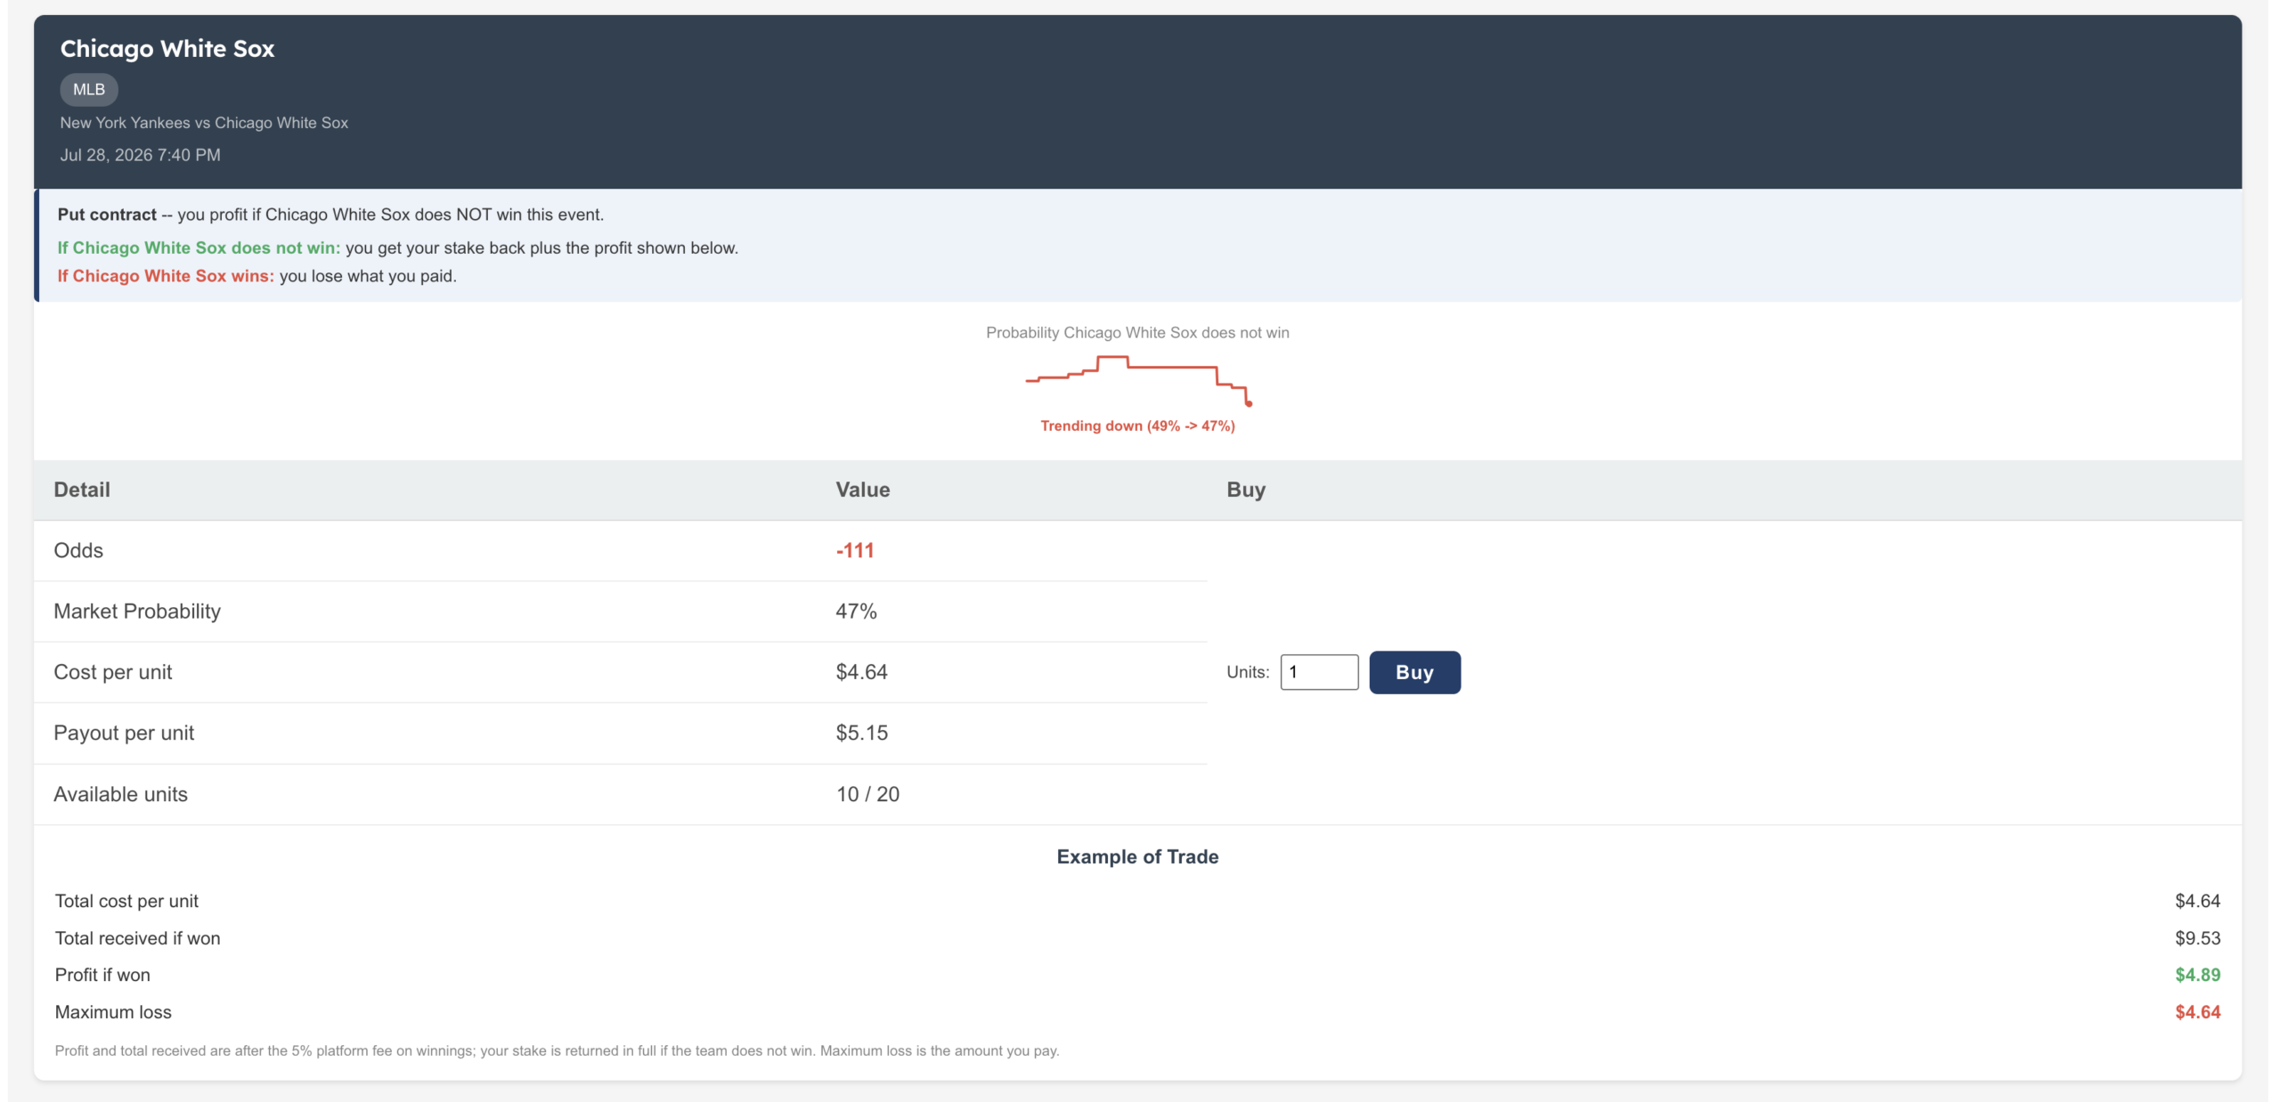Click the Detail column header
The image size is (2280, 1102).
click(x=82, y=490)
